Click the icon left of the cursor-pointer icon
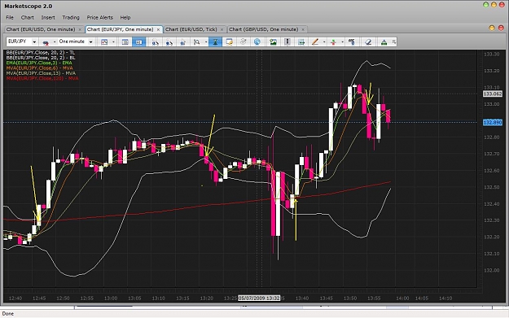 pos(169,41)
